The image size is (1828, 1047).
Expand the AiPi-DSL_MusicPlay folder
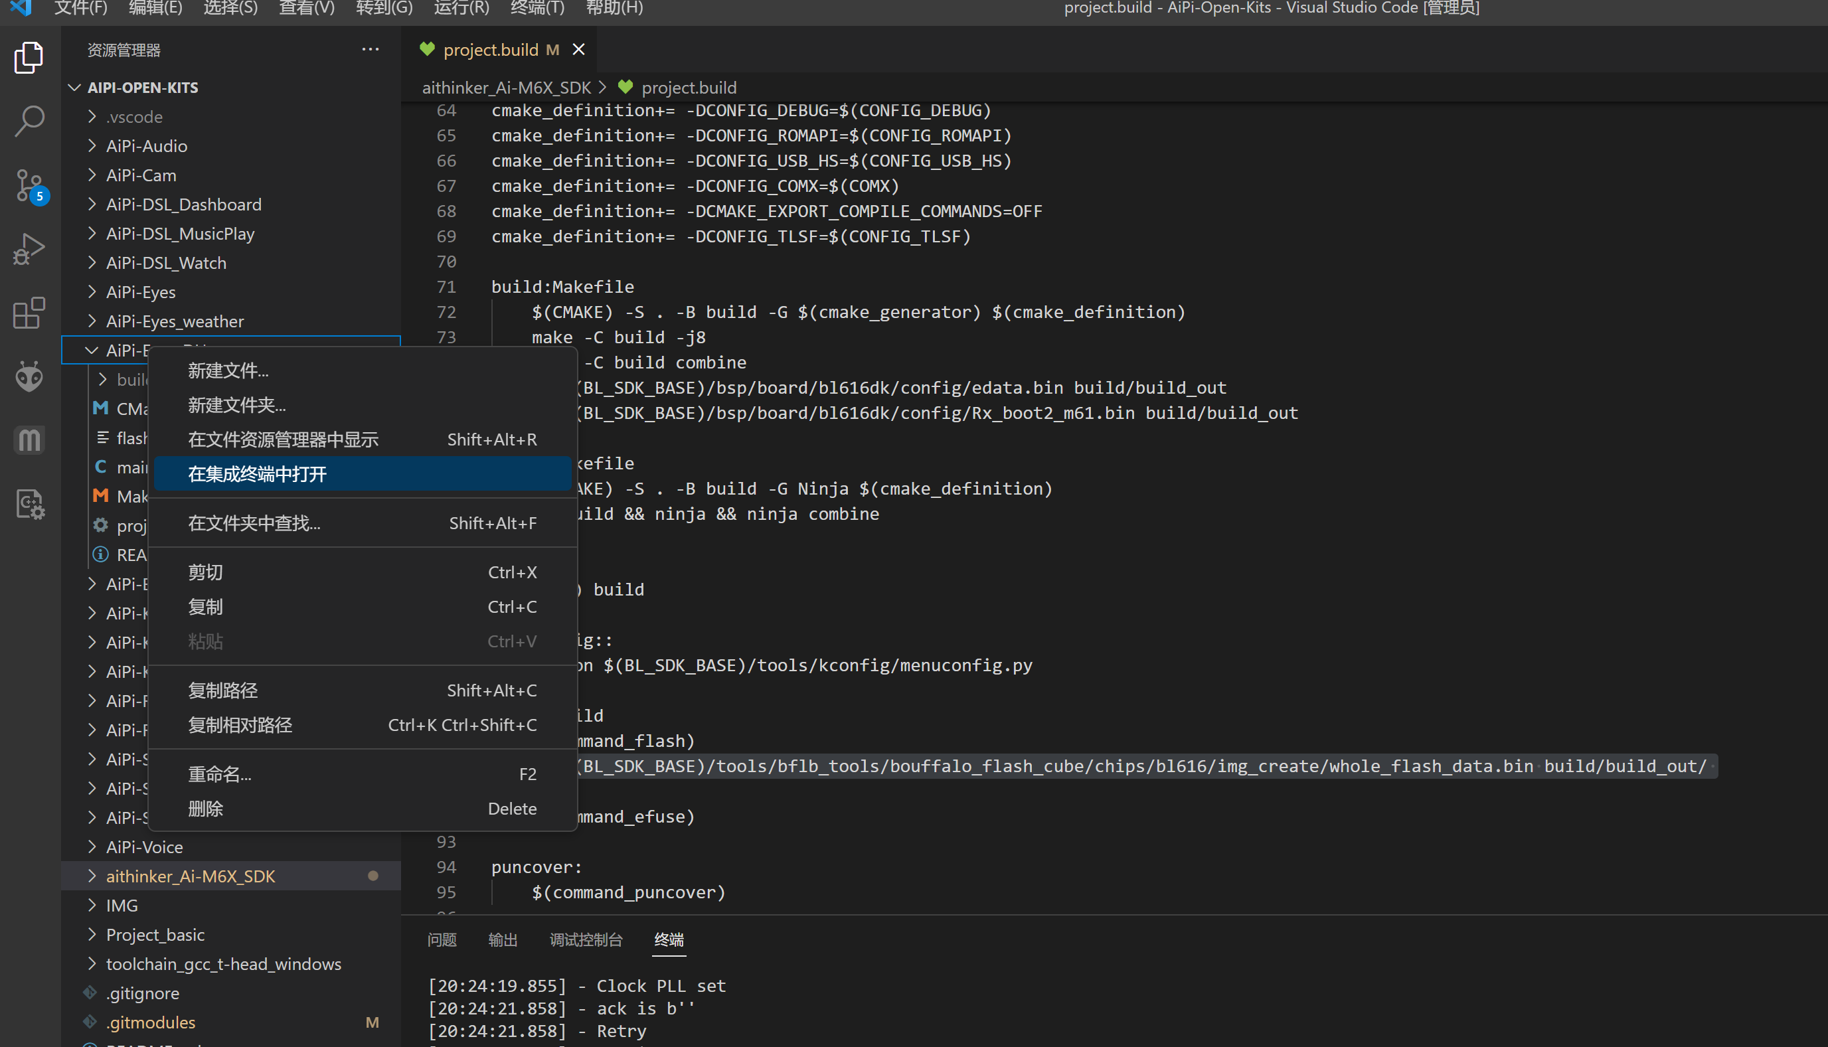click(x=92, y=234)
